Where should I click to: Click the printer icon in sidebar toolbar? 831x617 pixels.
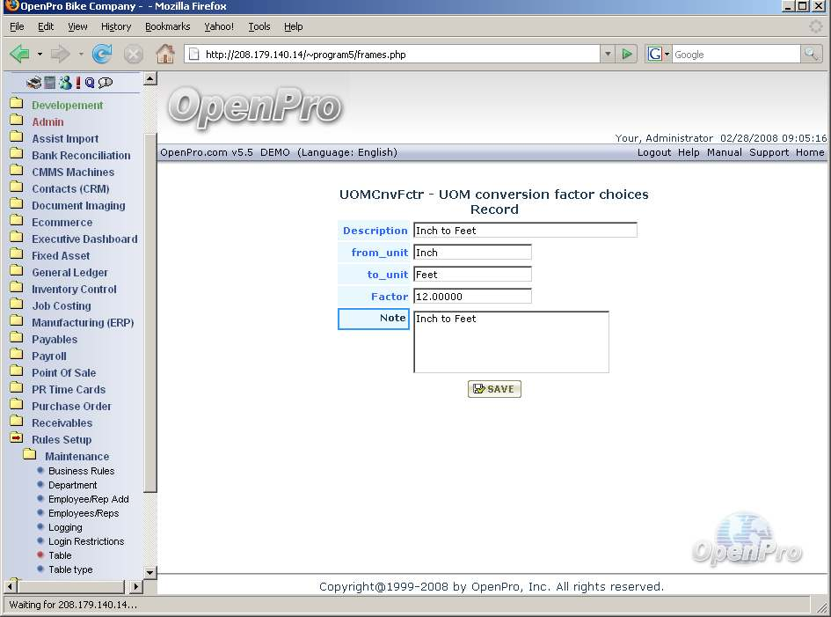coord(33,83)
